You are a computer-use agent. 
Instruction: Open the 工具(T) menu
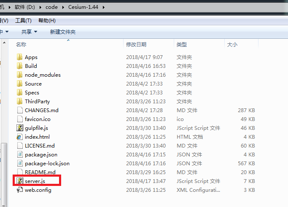pos(23,21)
